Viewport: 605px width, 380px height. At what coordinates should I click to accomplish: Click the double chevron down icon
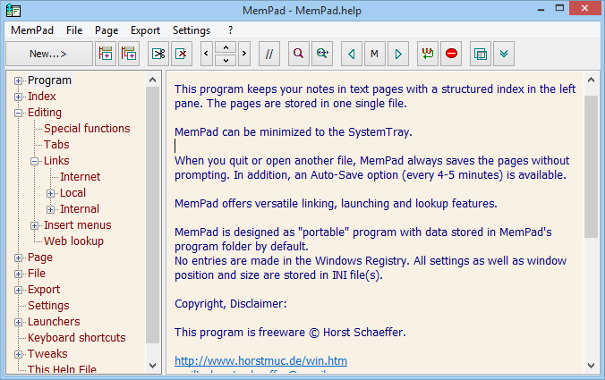tap(505, 54)
